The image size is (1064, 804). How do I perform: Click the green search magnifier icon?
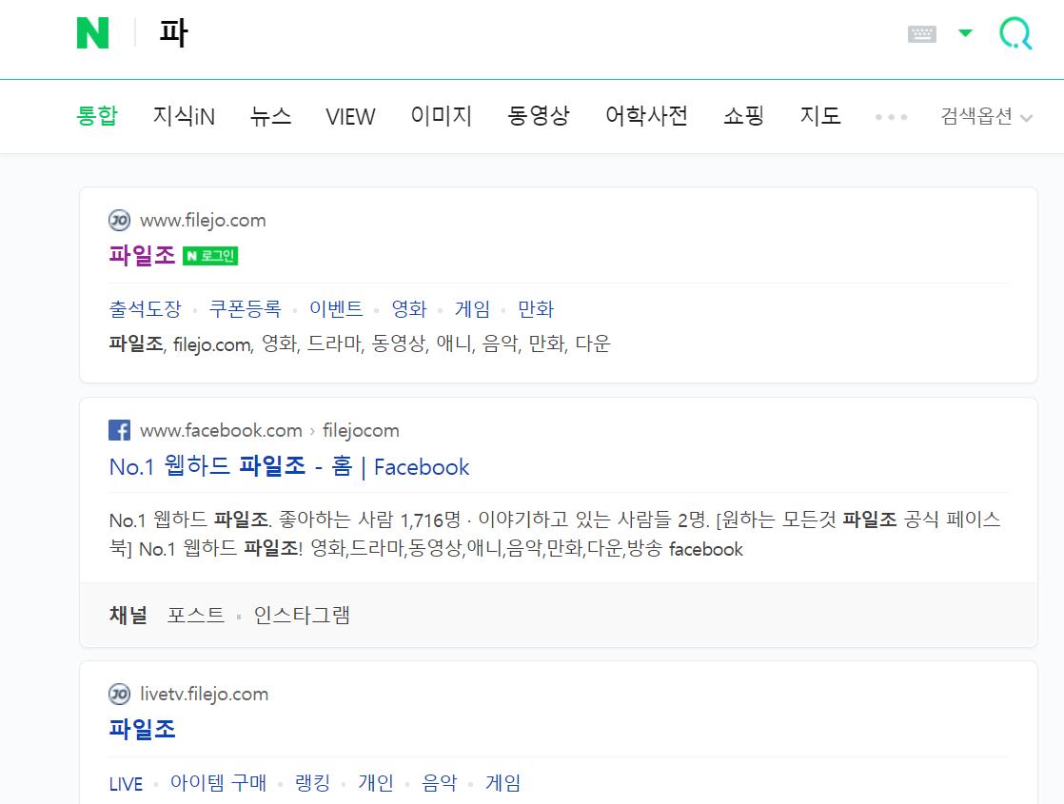point(1015,33)
